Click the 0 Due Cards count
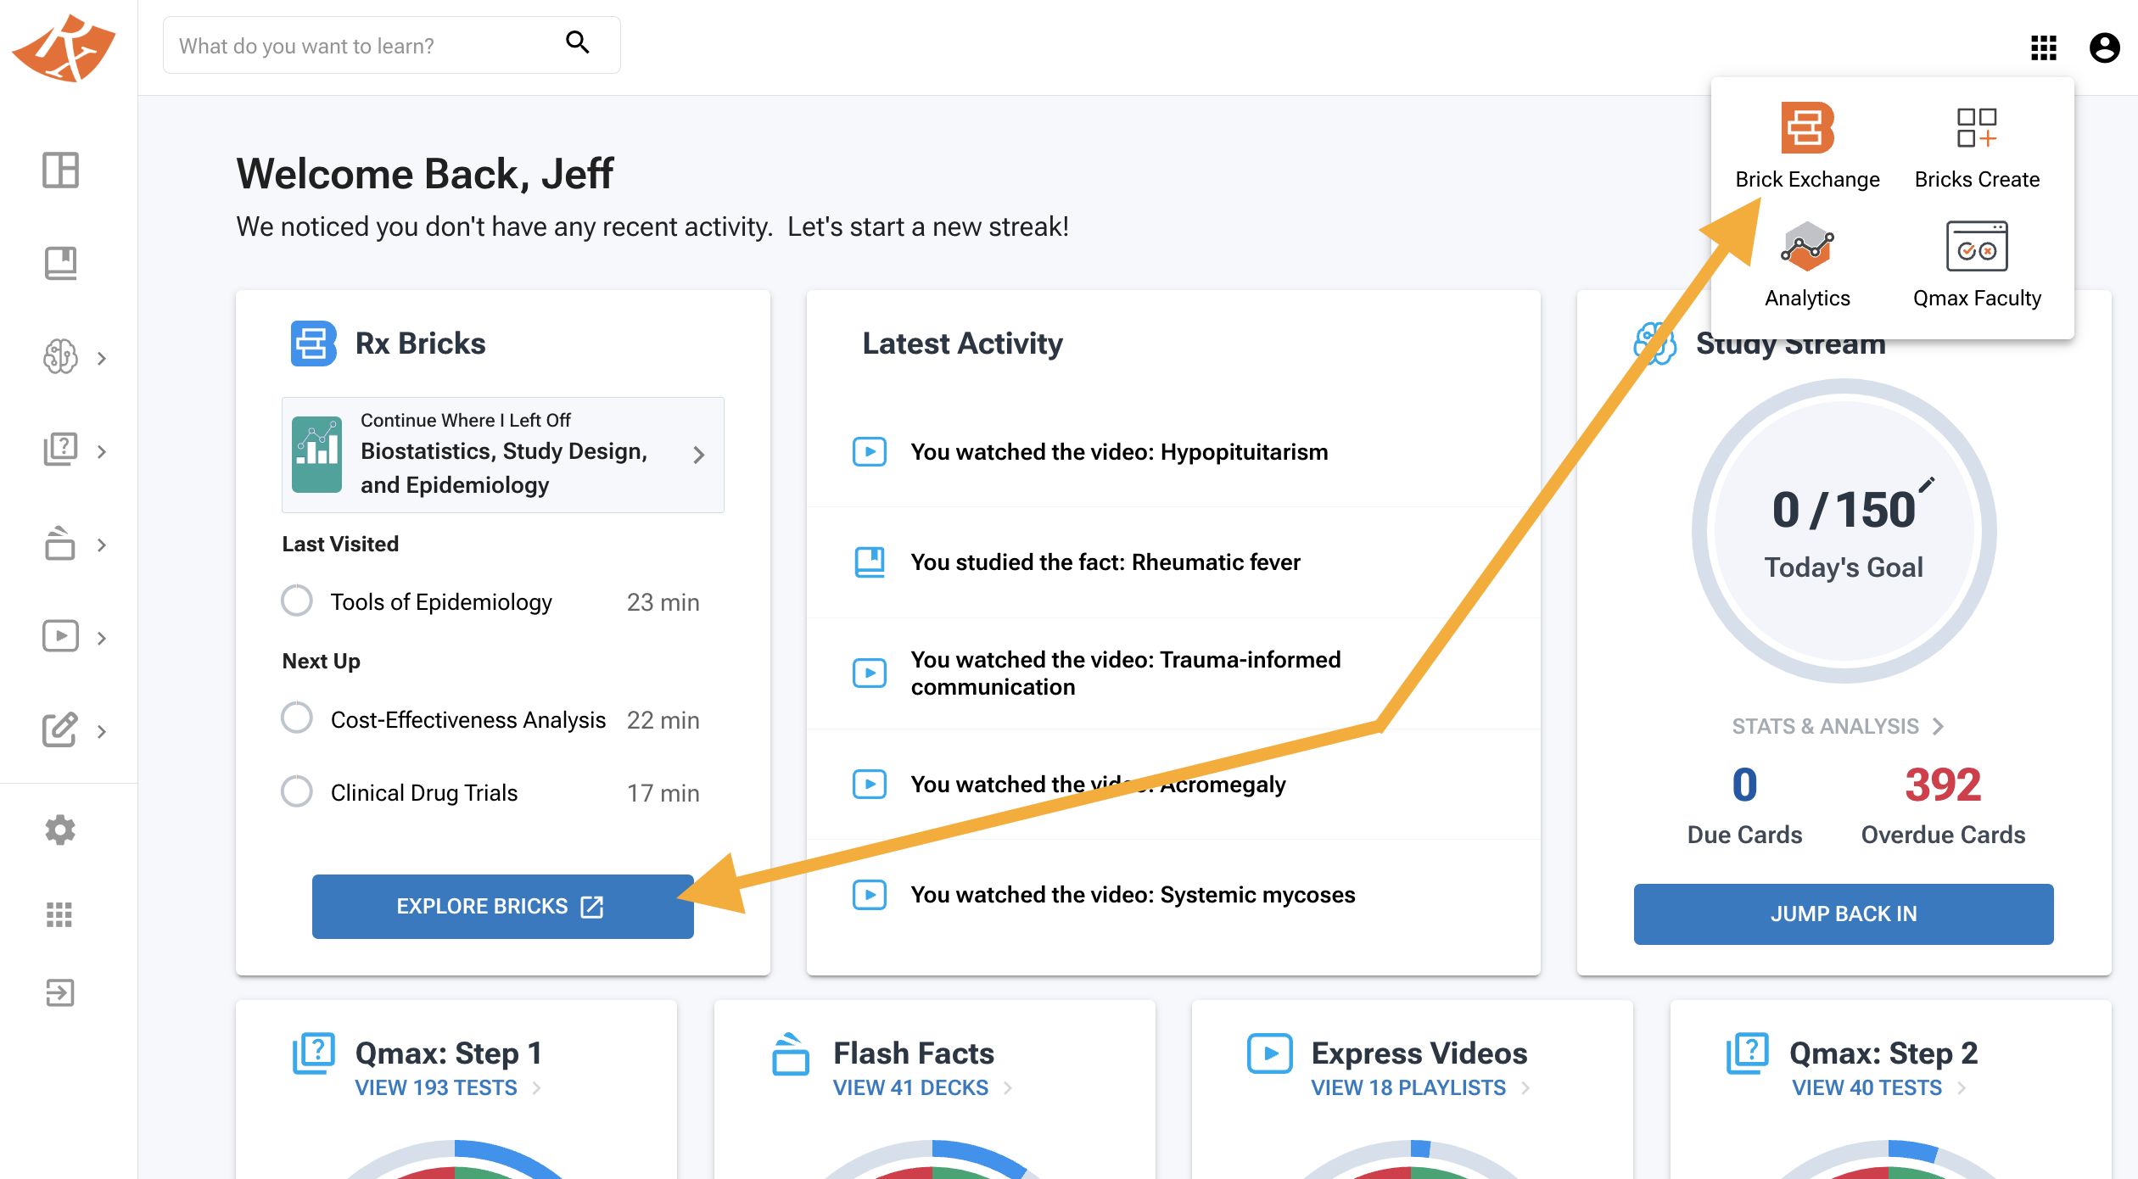Viewport: 2138px width, 1179px height. point(1744,785)
